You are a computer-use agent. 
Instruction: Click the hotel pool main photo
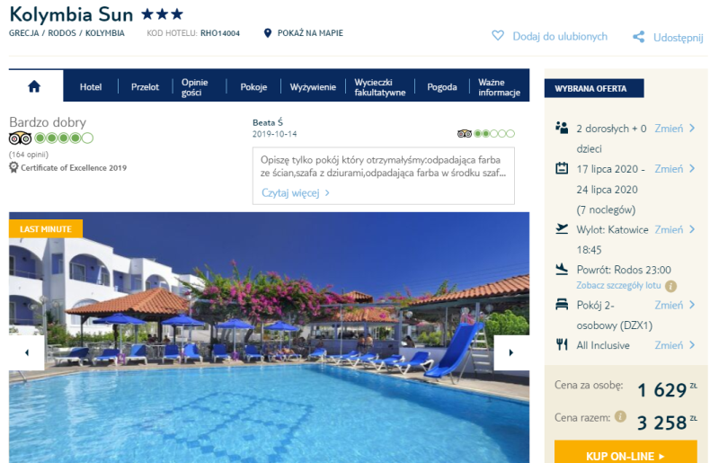click(269, 337)
